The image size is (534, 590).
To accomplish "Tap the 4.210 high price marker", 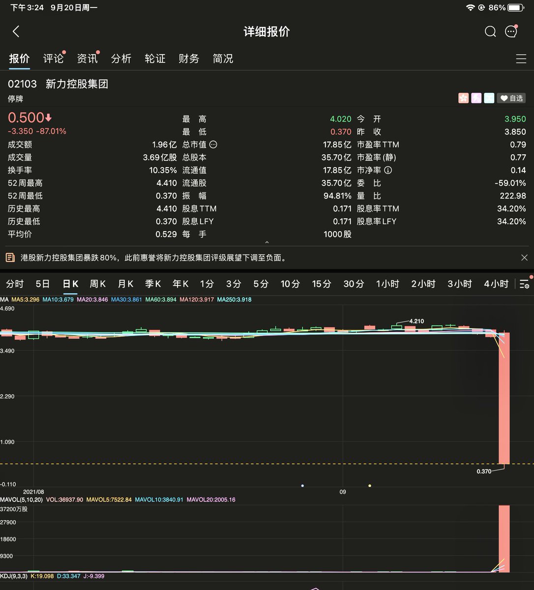I will 416,321.
